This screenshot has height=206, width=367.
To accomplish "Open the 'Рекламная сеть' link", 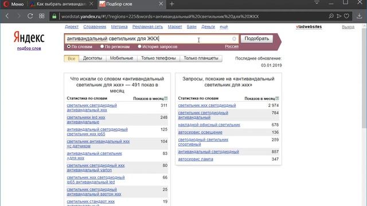I will point(147,27).
